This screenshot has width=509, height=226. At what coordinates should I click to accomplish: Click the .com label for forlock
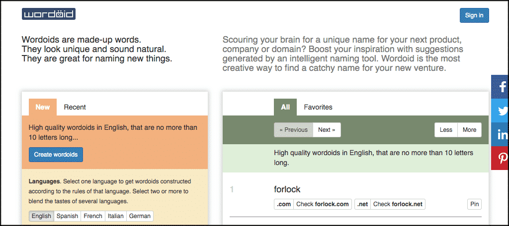(284, 204)
